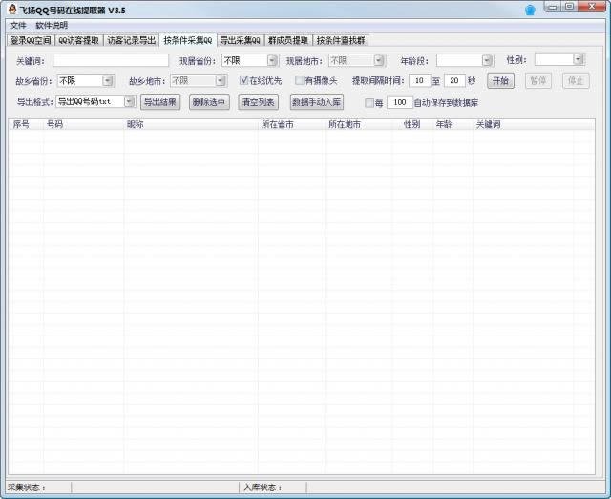Enable the 有摄像头 checkbox
The width and height of the screenshot is (611, 499).
click(300, 80)
